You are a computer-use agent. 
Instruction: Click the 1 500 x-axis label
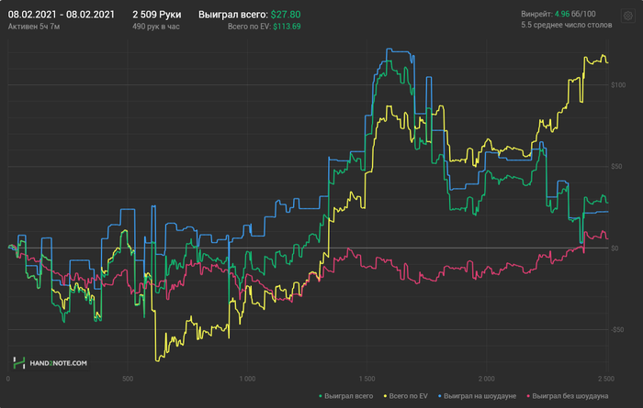[x=367, y=379]
